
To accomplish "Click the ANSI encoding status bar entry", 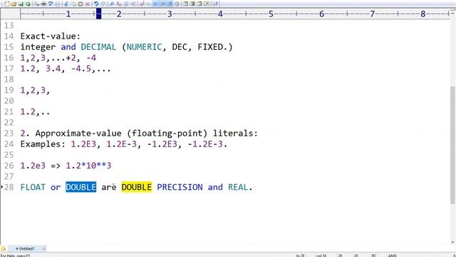I will point(393,256).
